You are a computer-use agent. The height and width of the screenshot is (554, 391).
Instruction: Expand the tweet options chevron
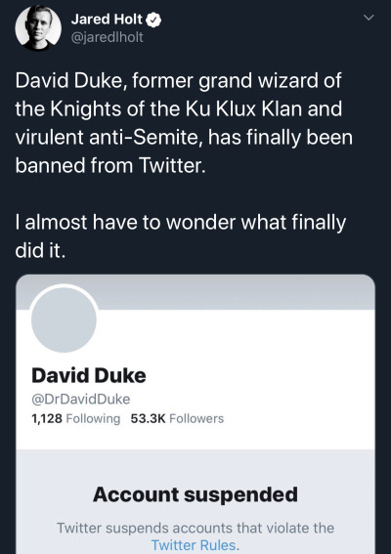point(369,18)
